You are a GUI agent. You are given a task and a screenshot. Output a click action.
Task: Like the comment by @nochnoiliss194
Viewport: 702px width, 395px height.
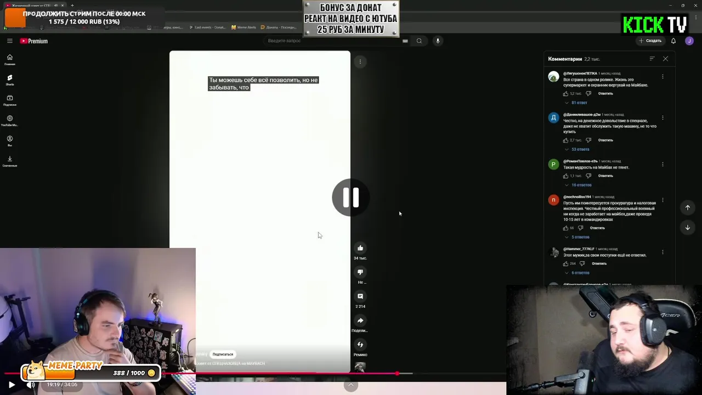coord(565,228)
